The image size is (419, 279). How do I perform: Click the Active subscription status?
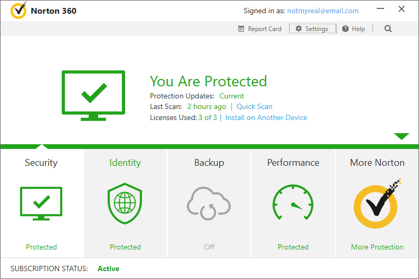click(109, 268)
